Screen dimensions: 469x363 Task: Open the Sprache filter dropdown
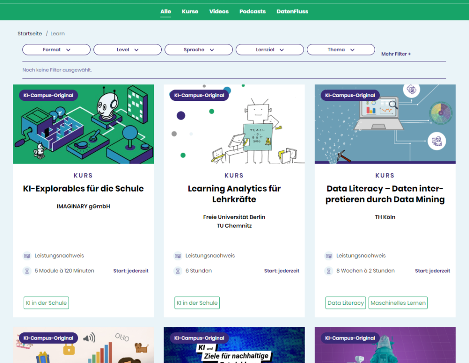tap(198, 49)
